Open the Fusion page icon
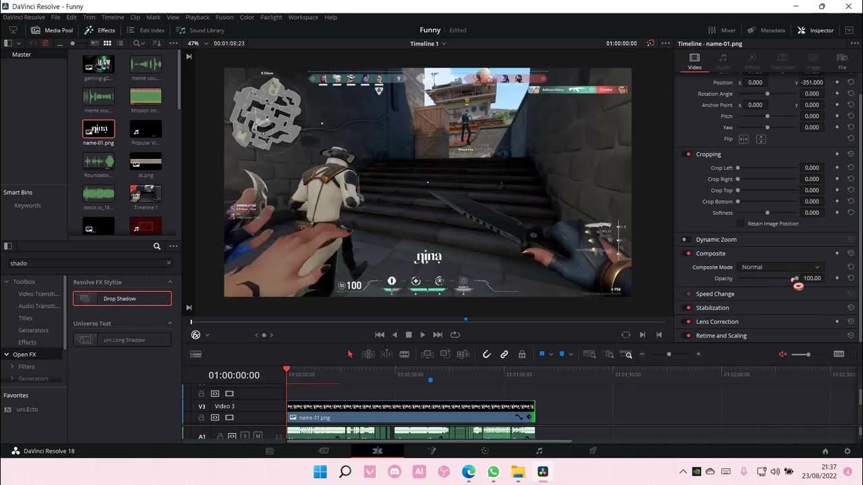Image resolution: width=863 pixels, height=485 pixels. 431,451
